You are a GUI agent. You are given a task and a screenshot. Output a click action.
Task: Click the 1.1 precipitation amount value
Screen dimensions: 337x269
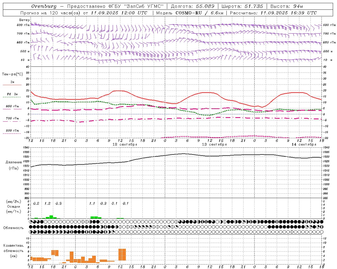pyautogui.click(x=92, y=204)
